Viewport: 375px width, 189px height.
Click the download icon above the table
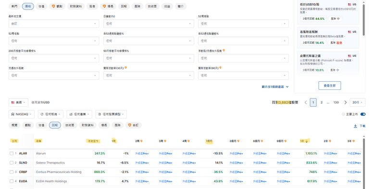pyautogui.click(x=355, y=126)
